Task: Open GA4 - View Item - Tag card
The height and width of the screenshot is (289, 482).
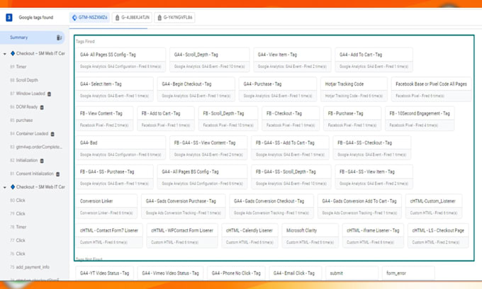Action: click(292, 60)
